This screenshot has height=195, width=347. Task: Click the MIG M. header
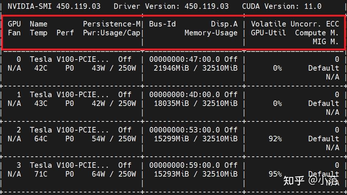tap(326, 42)
